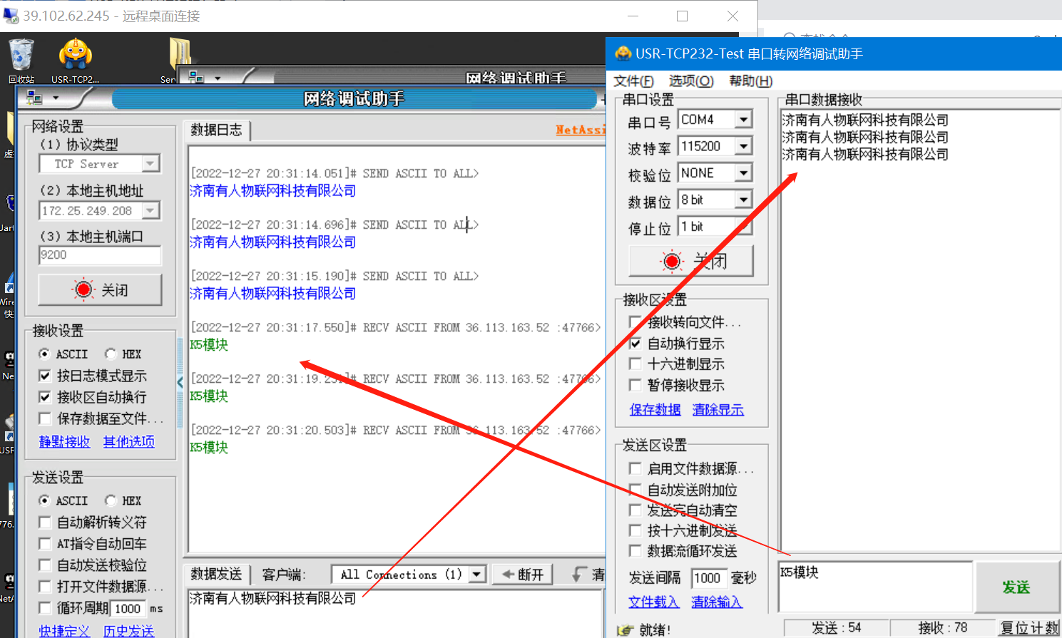Click the 本地主机端口 field showing 9200

click(99, 255)
